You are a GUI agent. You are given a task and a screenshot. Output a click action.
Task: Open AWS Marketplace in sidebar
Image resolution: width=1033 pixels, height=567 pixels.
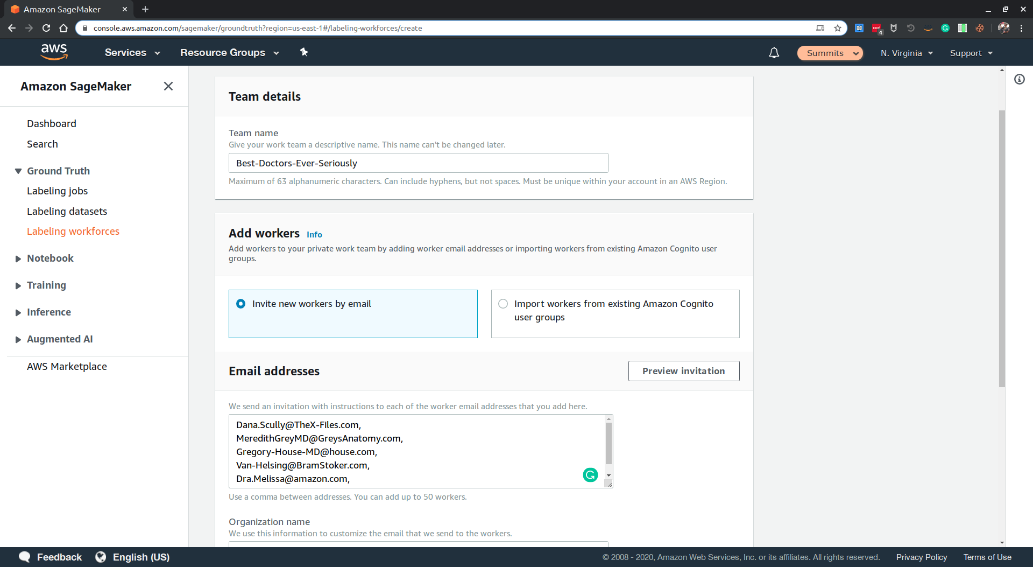tap(67, 367)
